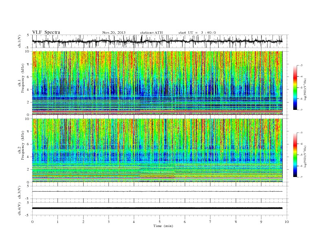The image size is (323, 249).
Task: Click the 4 kHz tick on ch.2 spectrogram
Action: point(29,157)
